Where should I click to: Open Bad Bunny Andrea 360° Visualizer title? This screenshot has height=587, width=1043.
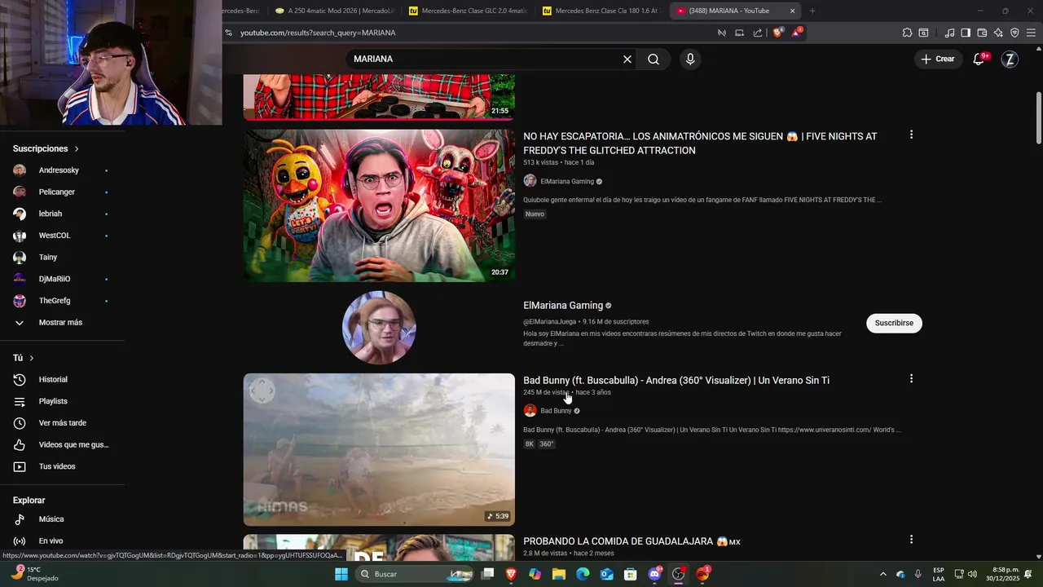coord(676,381)
